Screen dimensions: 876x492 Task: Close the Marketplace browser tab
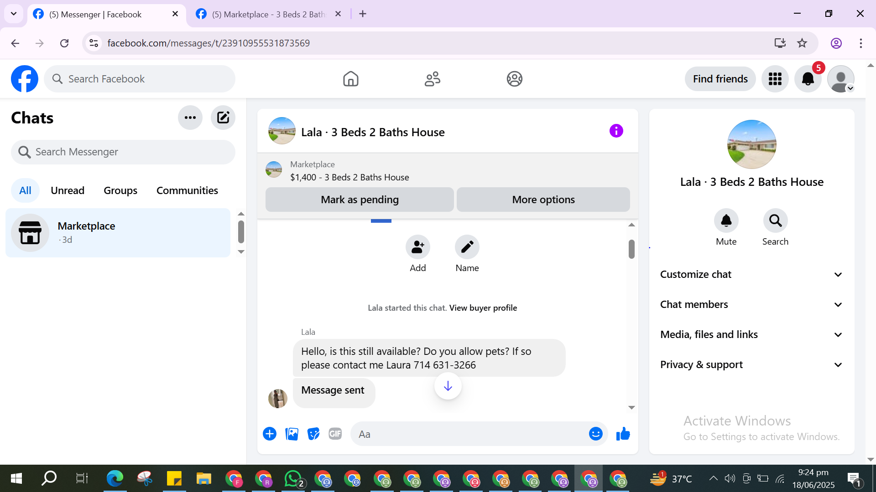(338, 14)
